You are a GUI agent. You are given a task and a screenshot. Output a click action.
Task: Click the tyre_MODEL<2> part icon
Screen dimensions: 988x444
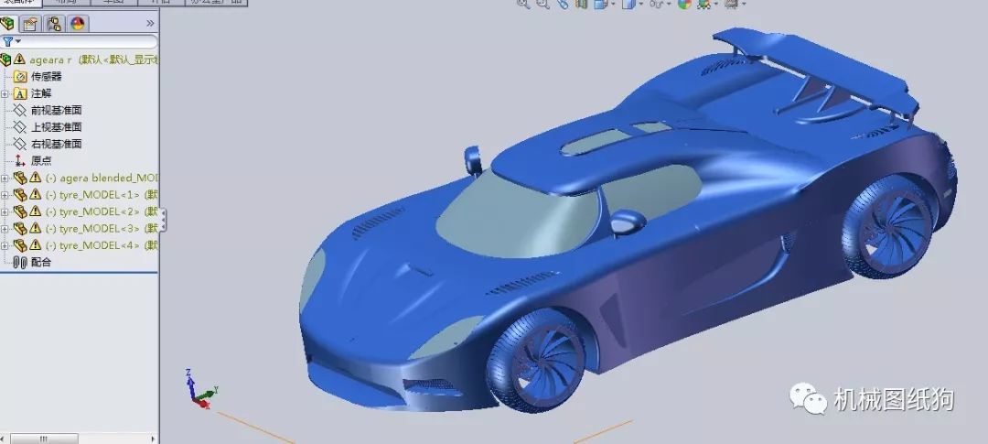(20, 211)
